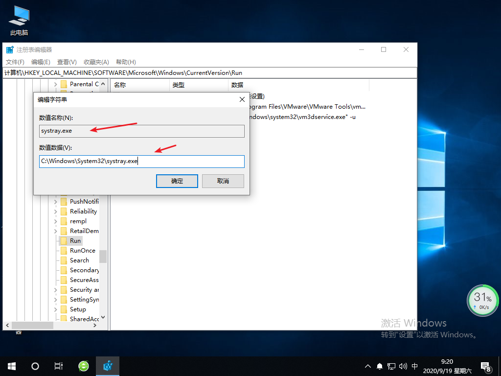Select the Search folder in the tree
The width and height of the screenshot is (501, 376).
click(x=77, y=260)
